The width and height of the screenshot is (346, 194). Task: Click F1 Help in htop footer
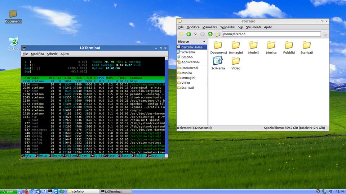click(28, 156)
